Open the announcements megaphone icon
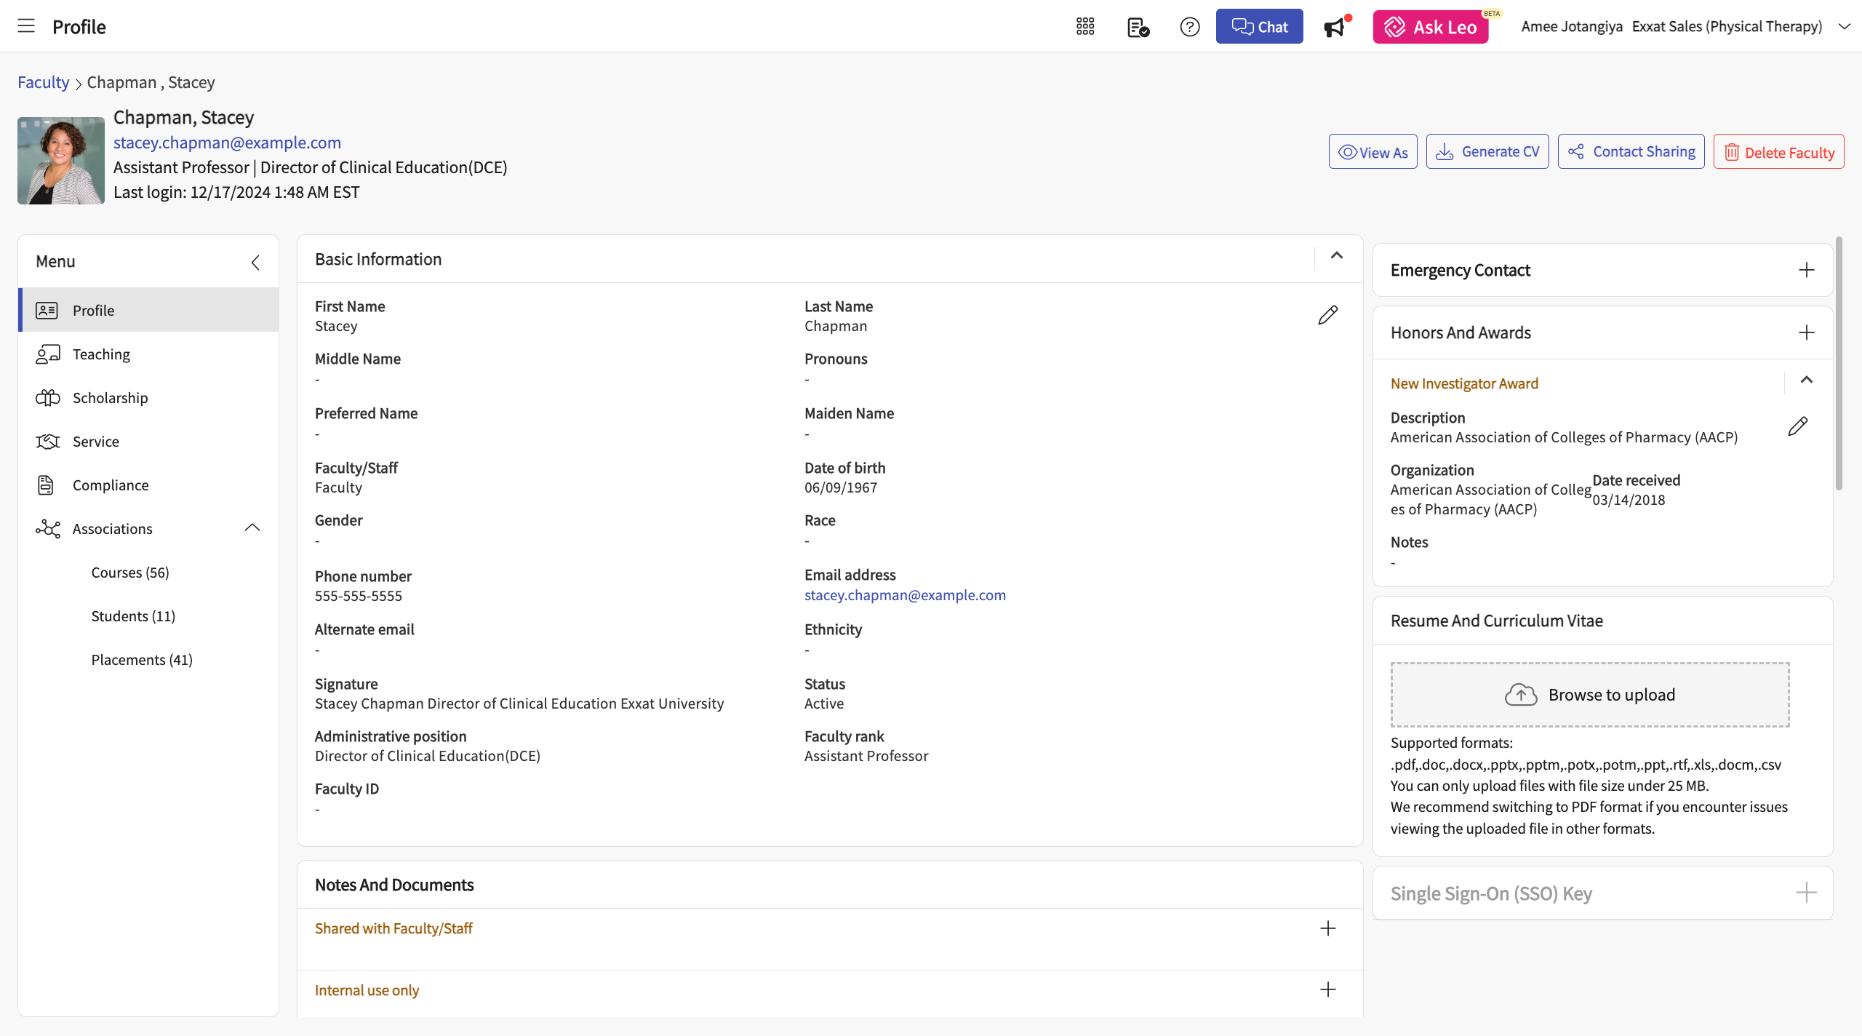This screenshot has width=1862, height=1036. [x=1335, y=27]
